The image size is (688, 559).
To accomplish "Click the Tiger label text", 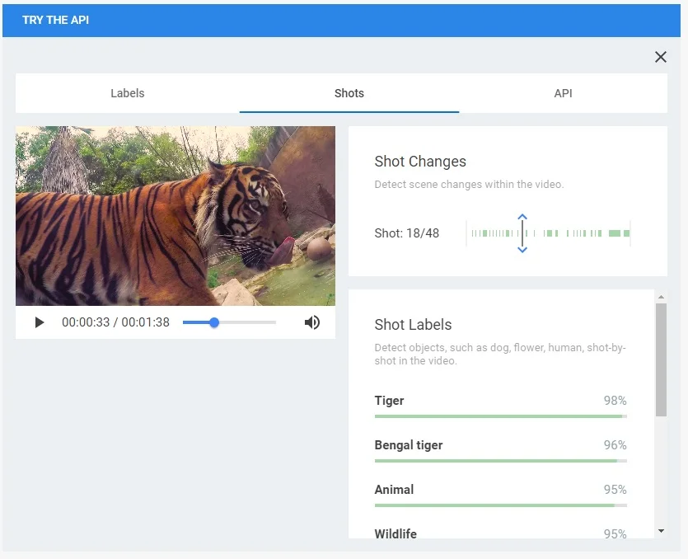I will (x=389, y=401).
